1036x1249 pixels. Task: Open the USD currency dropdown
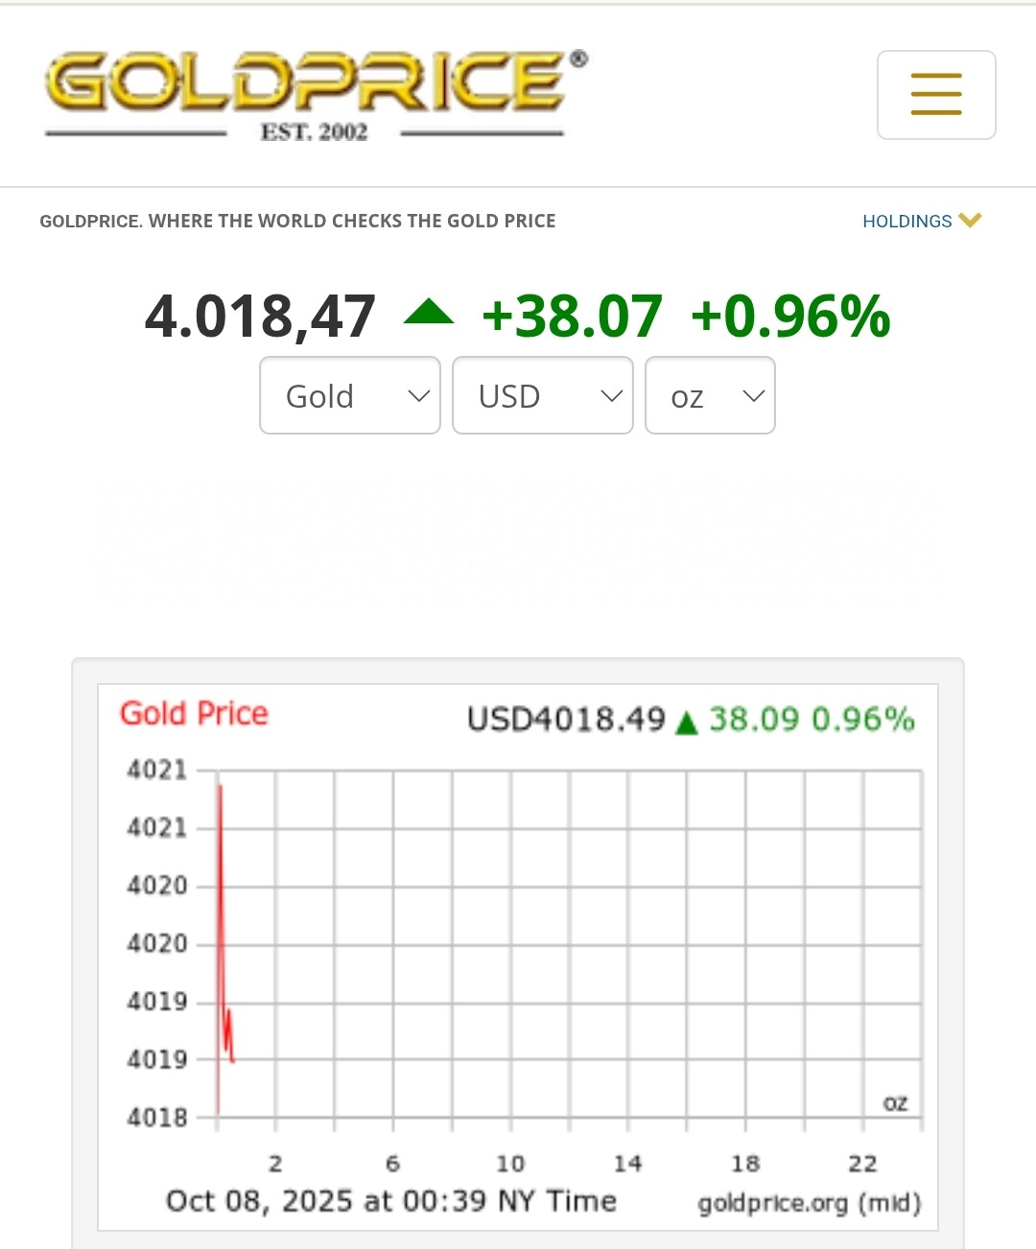tap(542, 395)
